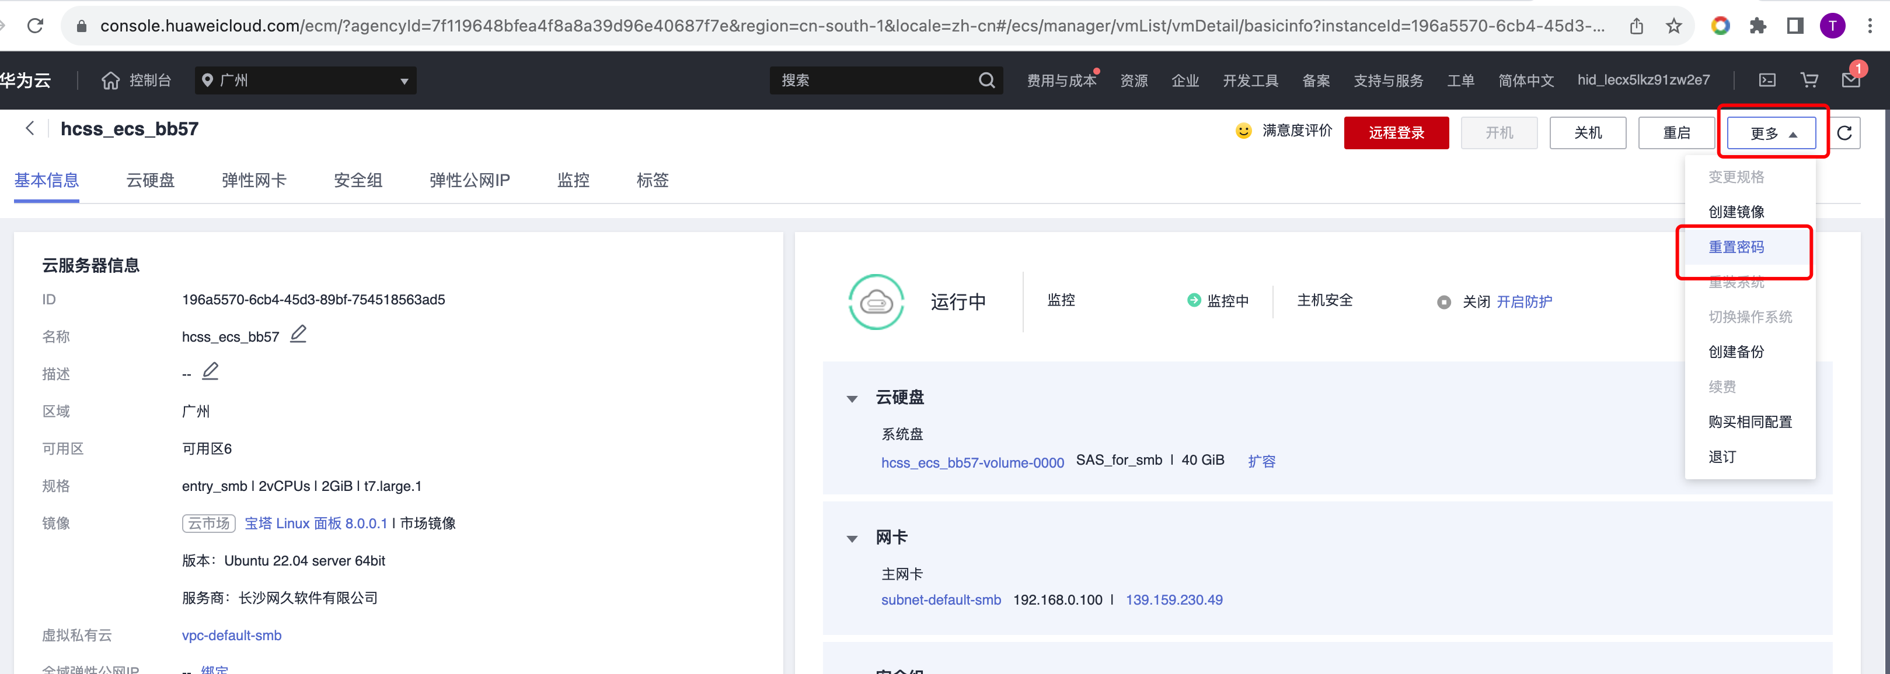Screen dimensions: 1890x674
Task: Click the 控制台 console link
Action: point(149,80)
